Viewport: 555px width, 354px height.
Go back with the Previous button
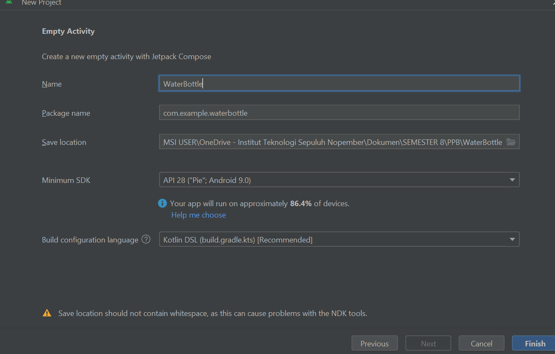pos(374,343)
